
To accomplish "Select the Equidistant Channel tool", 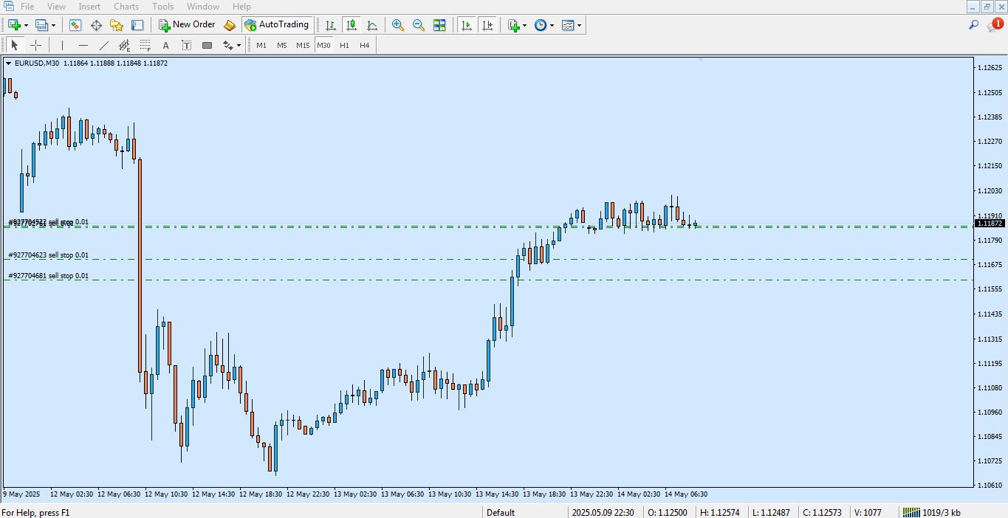I will (124, 45).
